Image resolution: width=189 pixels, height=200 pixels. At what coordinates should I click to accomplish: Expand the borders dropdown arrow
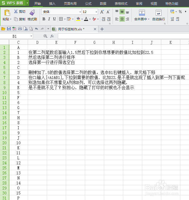click(65, 19)
